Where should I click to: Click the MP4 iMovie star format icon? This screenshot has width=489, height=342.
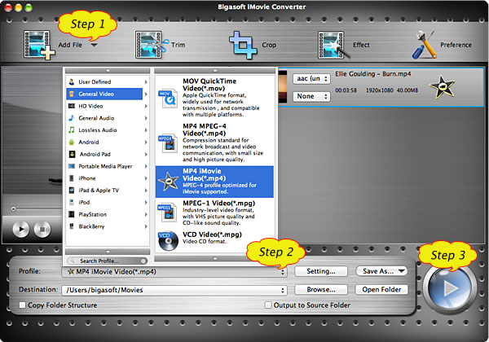click(168, 182)
